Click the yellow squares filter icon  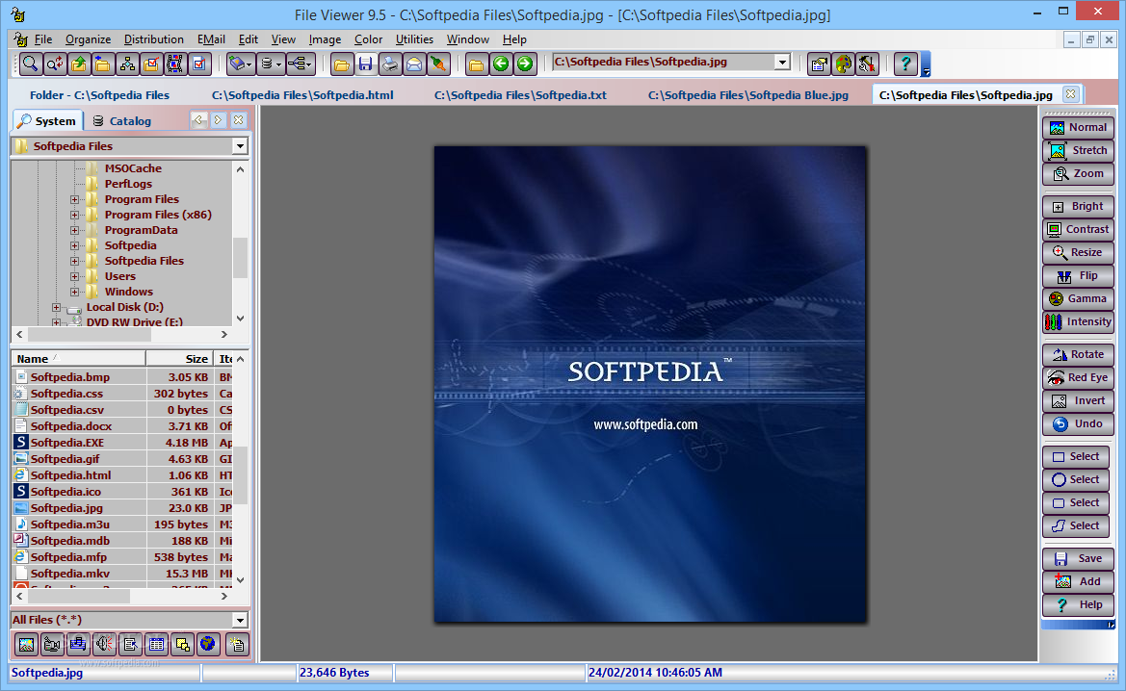[182, 645]
